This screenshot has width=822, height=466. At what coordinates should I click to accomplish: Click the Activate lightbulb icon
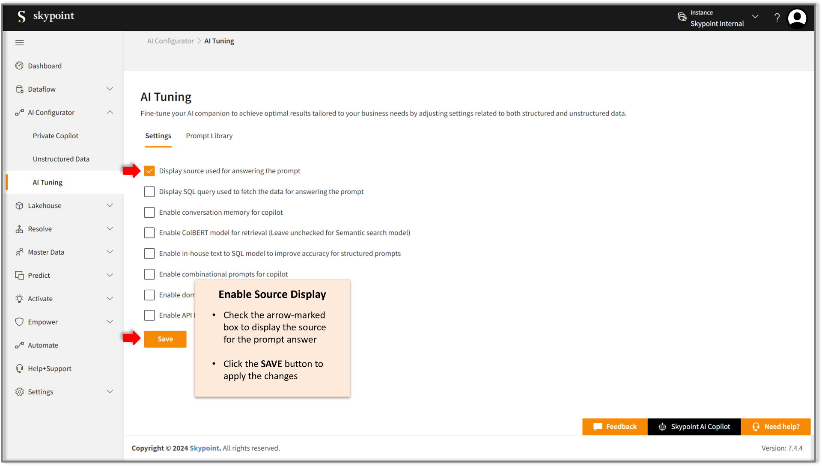point(19,299)
